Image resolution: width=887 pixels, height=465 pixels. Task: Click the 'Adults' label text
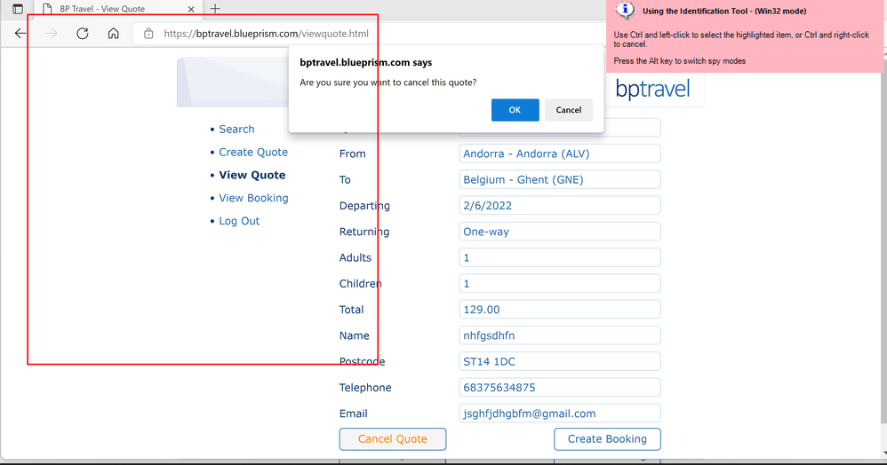[356, 257]
